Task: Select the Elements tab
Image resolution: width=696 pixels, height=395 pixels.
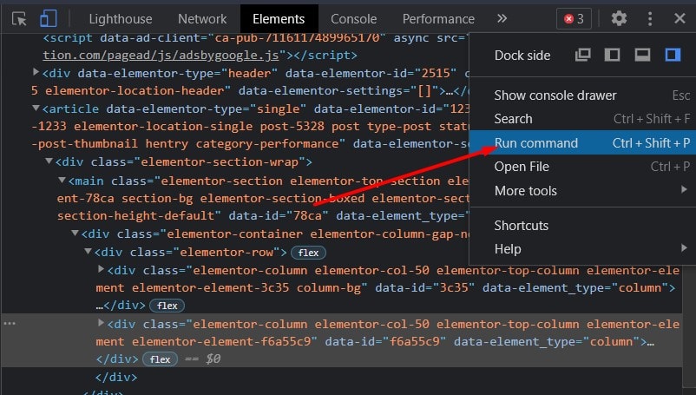Action: click(279, 19)
